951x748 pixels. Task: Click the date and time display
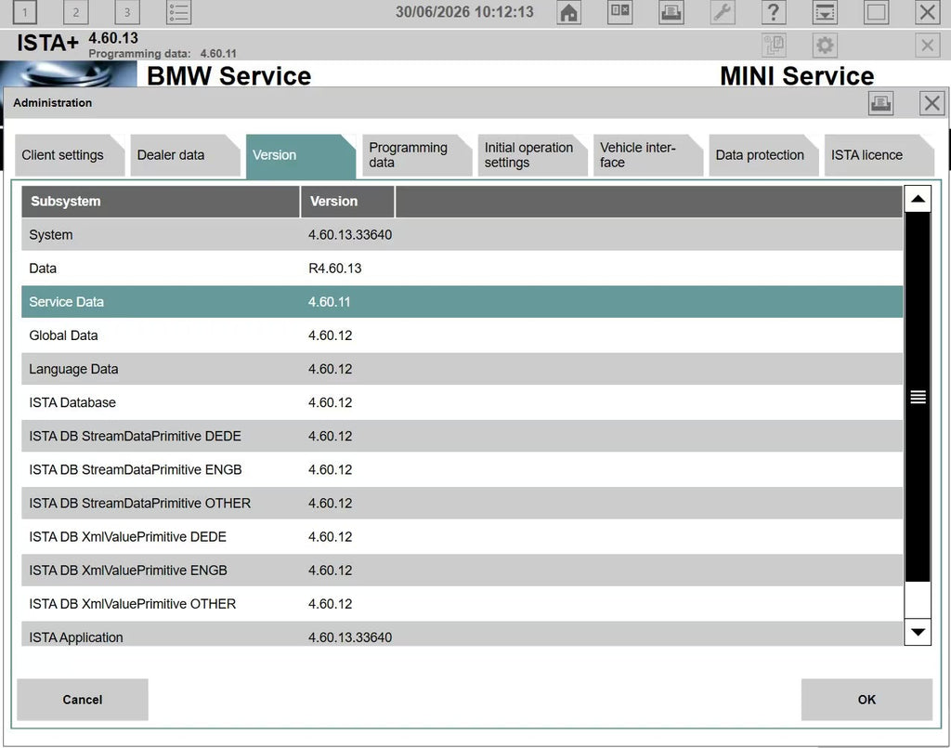(x=464, y=12)
